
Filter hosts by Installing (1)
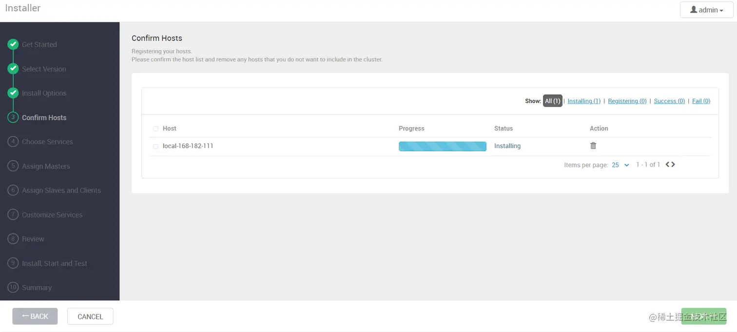coord(584,101)
